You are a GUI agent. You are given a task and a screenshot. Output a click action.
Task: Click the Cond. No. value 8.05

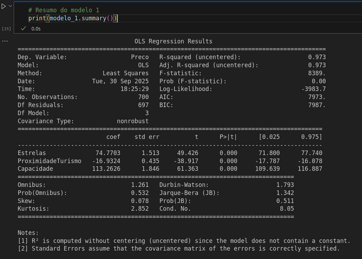pos(287,209)
